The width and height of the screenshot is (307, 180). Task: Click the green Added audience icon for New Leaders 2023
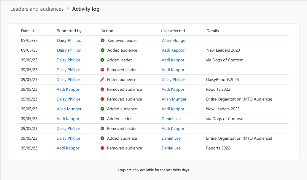[102, 50]
